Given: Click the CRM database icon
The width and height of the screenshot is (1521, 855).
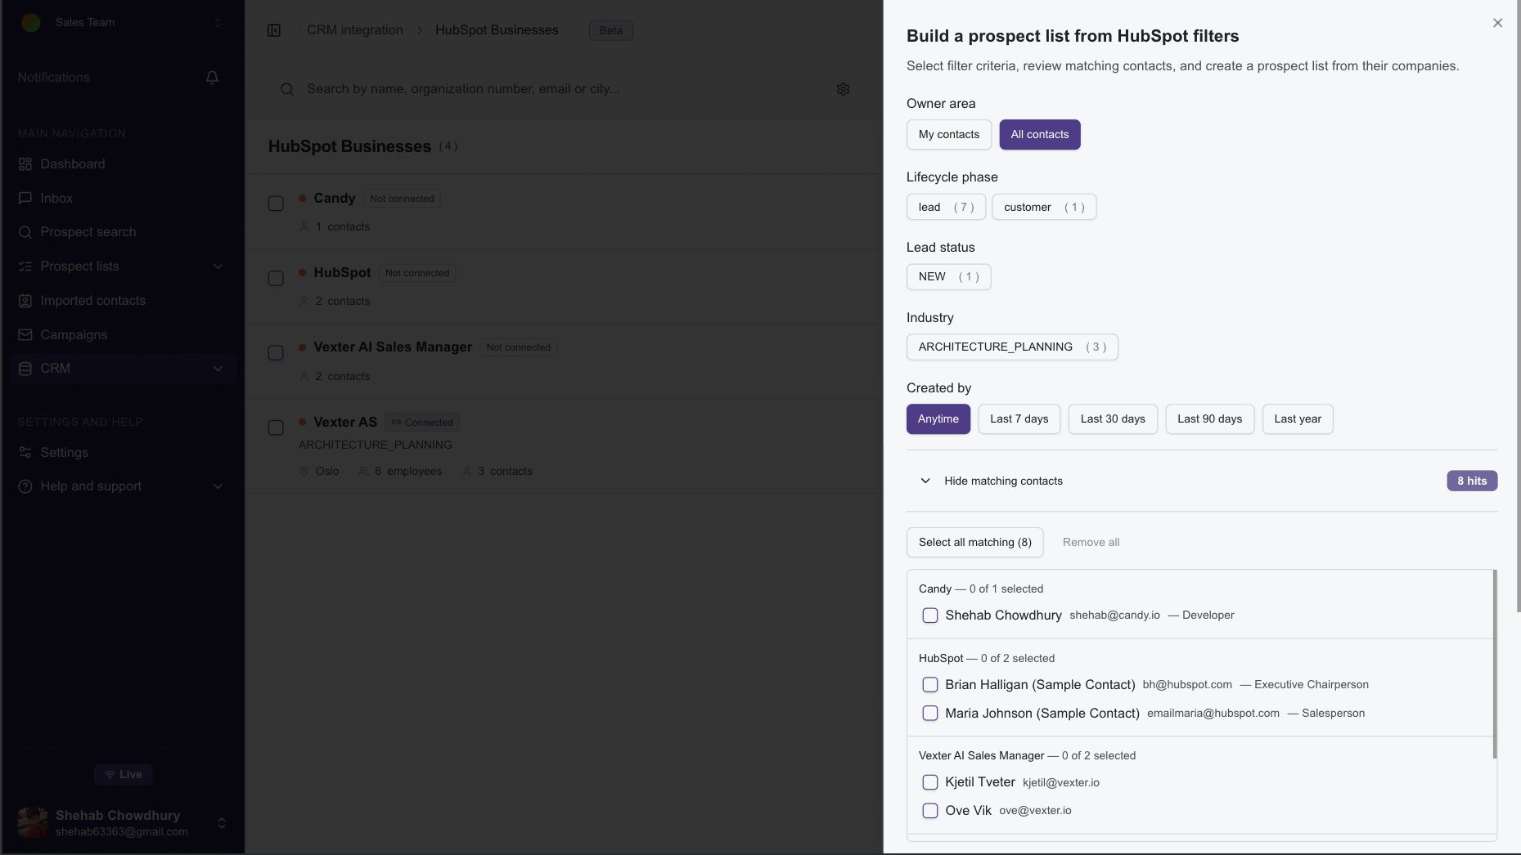Looking at the screenshot, I should coord(25,369).
